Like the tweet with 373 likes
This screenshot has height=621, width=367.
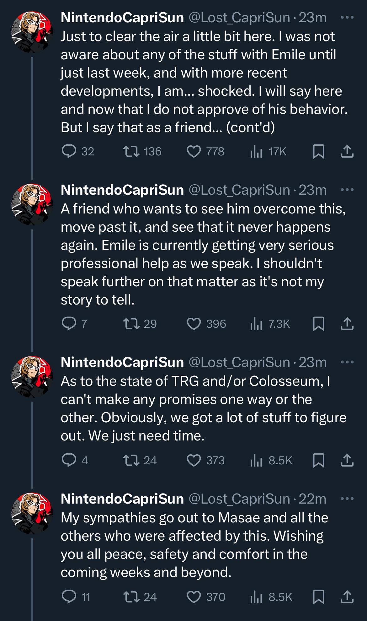pos(194,460)
